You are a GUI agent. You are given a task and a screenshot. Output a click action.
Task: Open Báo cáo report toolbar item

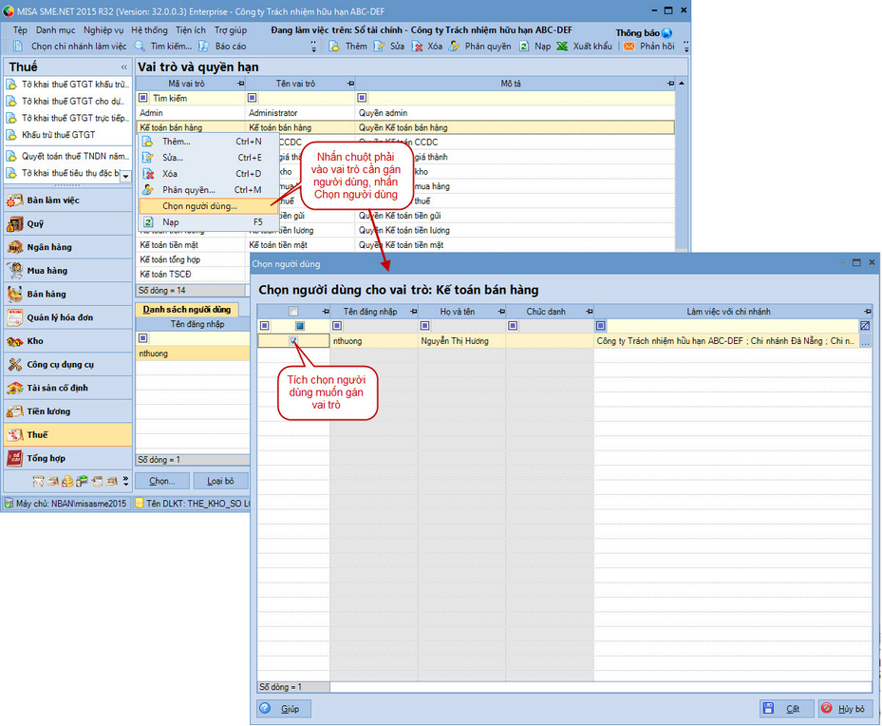pyautogui.click(x=222, y=47)
